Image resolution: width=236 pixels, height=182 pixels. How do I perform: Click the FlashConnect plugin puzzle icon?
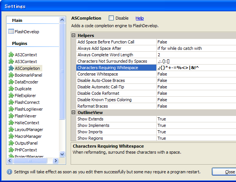tap(11, 102)
